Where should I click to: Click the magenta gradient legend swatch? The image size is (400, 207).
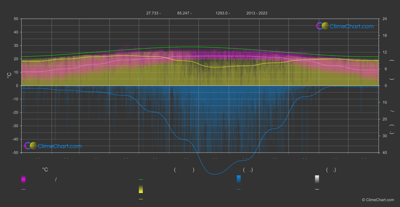point(23,179)
